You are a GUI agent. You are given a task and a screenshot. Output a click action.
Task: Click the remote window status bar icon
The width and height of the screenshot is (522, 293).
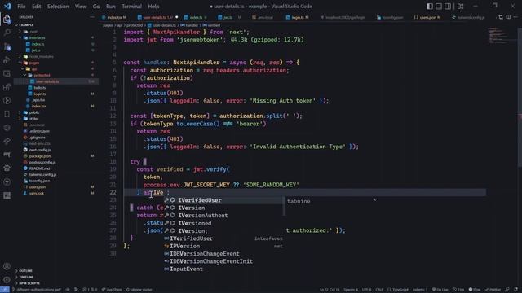pos(5,290)
